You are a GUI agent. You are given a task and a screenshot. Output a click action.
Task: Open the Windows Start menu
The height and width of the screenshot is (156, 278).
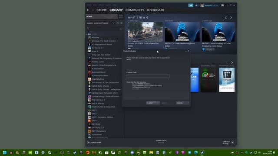point(5,153)
